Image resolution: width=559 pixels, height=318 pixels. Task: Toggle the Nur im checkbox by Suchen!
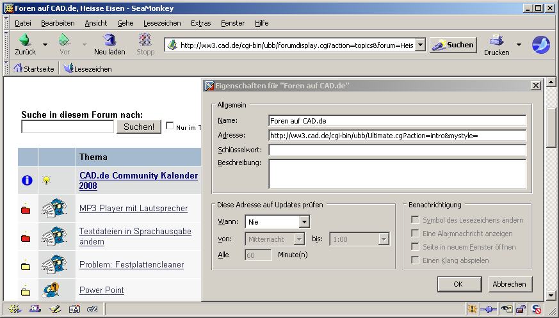point(170,125)
